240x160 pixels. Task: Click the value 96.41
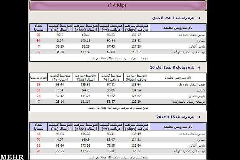111,134
